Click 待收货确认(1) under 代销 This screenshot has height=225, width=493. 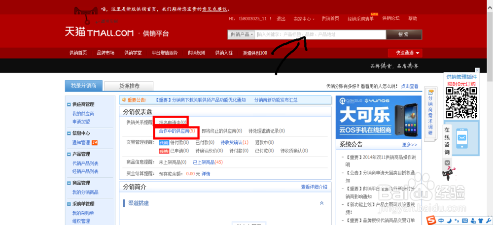(x=235, y=142)
